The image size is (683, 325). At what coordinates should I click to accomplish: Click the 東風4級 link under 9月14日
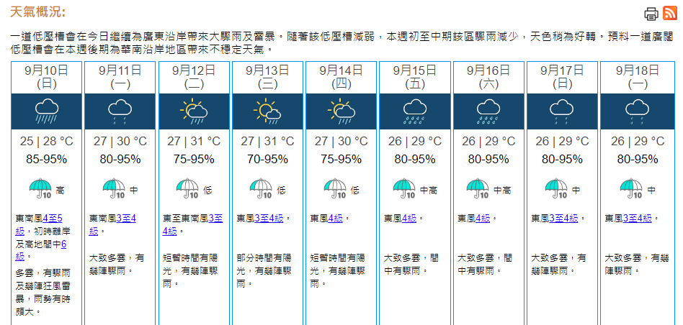335,218
